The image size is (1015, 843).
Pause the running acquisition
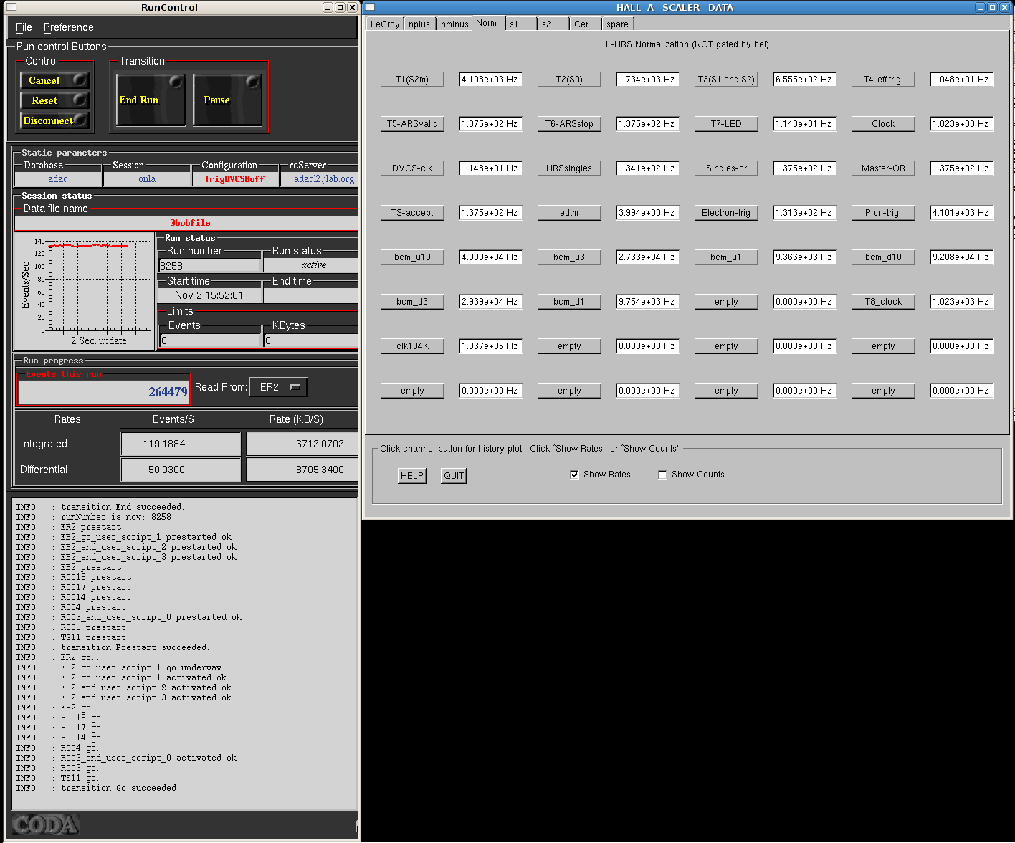[x=227, y=100]
